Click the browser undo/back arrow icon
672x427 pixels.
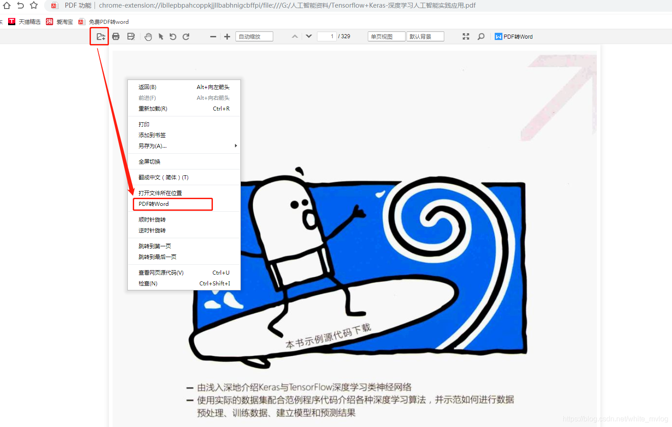(20, 5)
